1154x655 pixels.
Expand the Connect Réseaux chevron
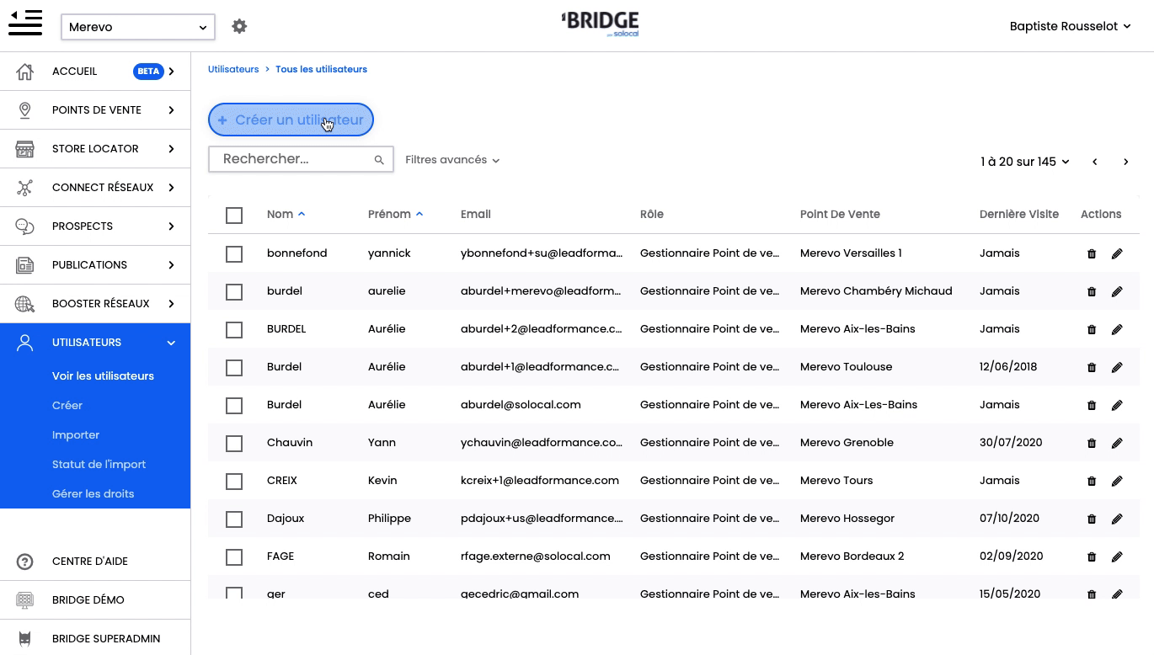point(171,188)
